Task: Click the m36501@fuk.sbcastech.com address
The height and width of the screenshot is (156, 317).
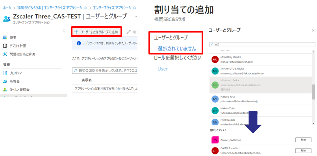Action: coord(237,62)
